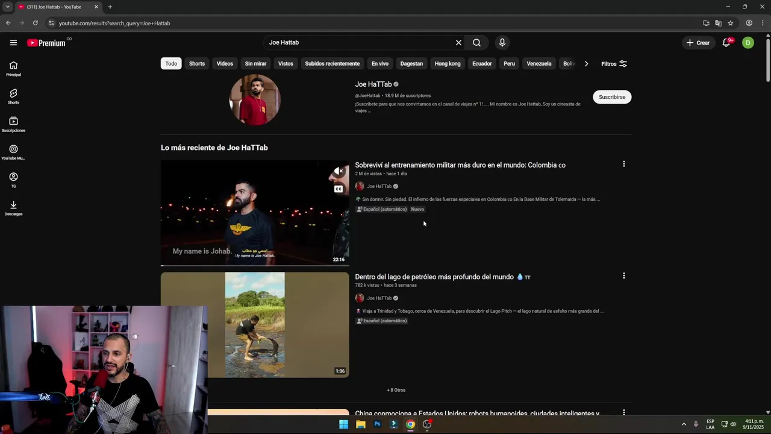The image size is (771, 434).
Task: Open tab search dropdown arrow
Action: click(7, 7)
